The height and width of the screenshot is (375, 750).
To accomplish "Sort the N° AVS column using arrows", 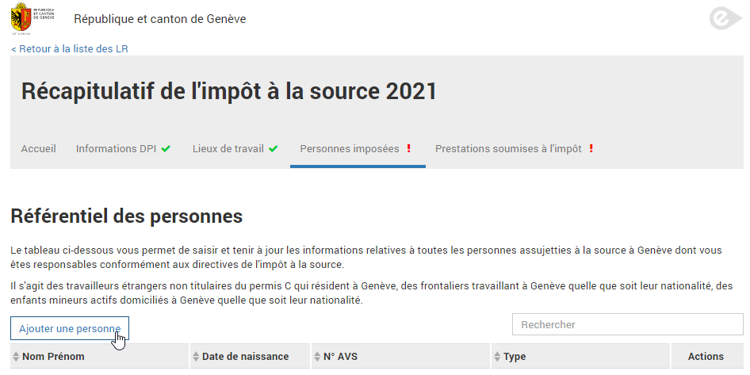I will (317, 357).
